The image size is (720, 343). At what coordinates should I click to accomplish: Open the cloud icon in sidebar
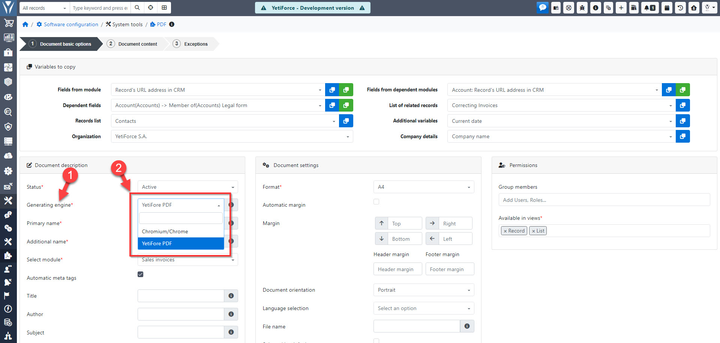click(8, 156)
